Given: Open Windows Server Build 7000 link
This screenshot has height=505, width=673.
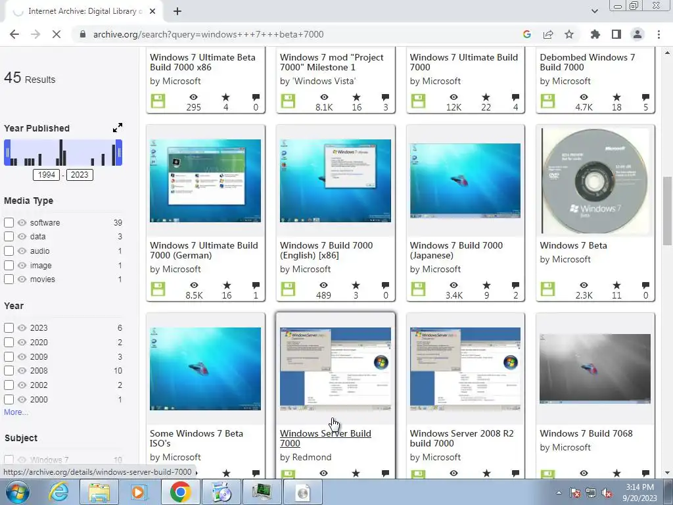Looking at the screenshot, I should (325, 438).
